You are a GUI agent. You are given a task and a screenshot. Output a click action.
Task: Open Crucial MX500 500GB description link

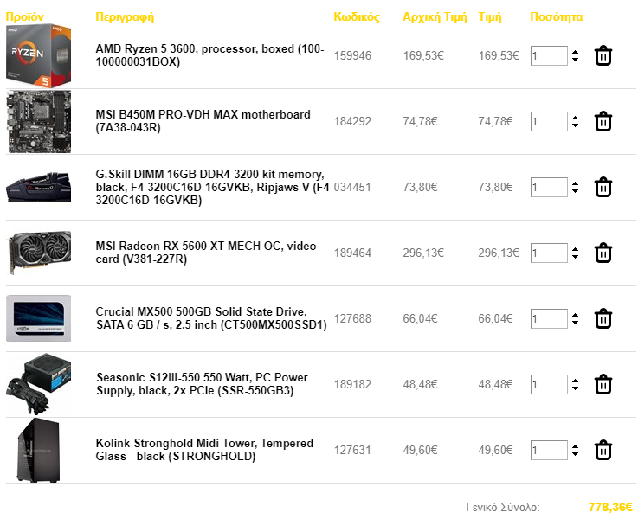tap(211, 318)
